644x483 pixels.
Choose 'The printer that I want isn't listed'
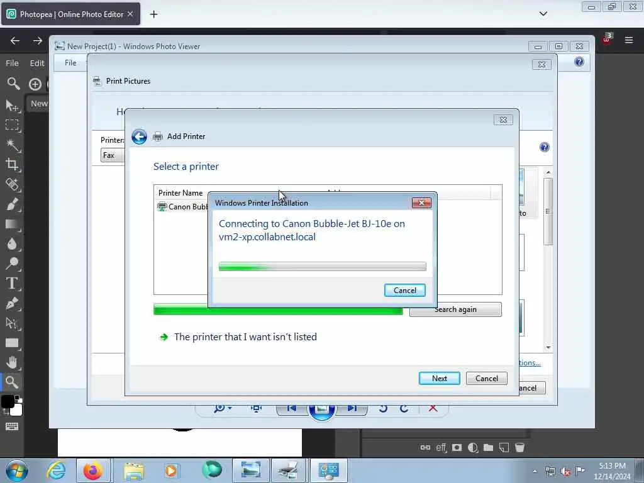pos(245,337)
